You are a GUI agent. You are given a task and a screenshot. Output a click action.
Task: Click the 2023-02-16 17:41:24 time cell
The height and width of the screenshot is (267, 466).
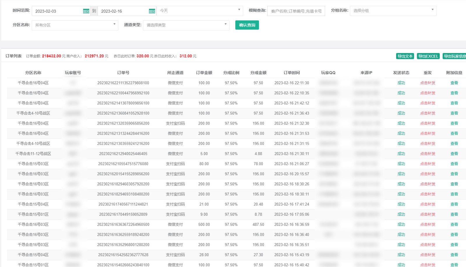tap(292, 204)
